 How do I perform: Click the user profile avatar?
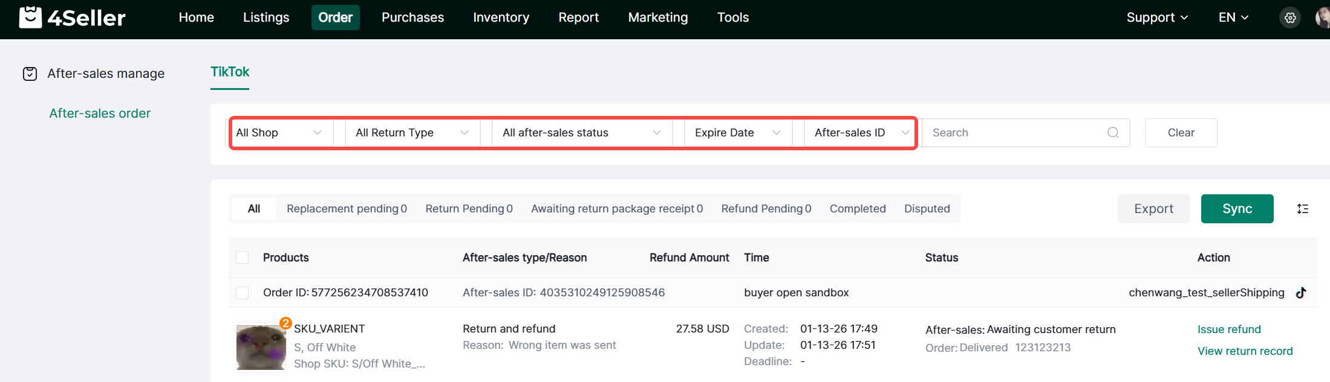[x=1323, y=18]
